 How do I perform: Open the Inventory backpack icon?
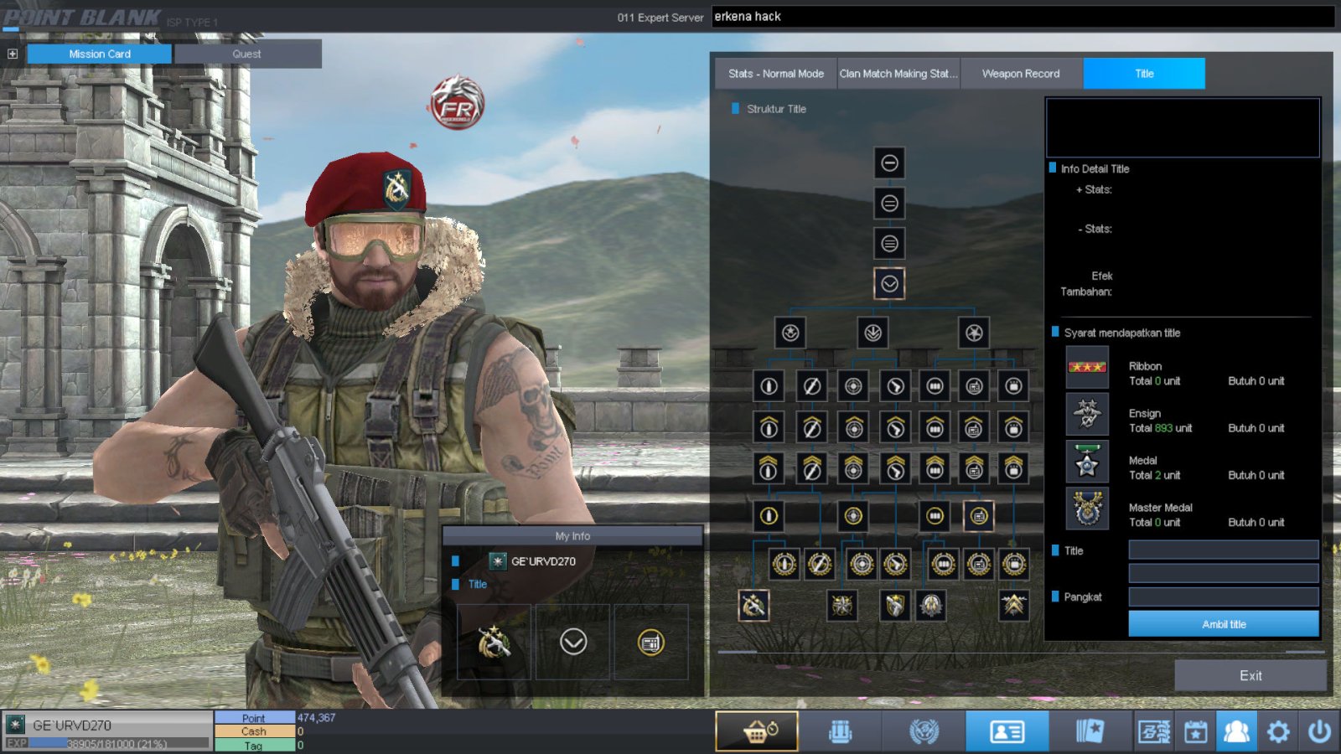(840, 731)
